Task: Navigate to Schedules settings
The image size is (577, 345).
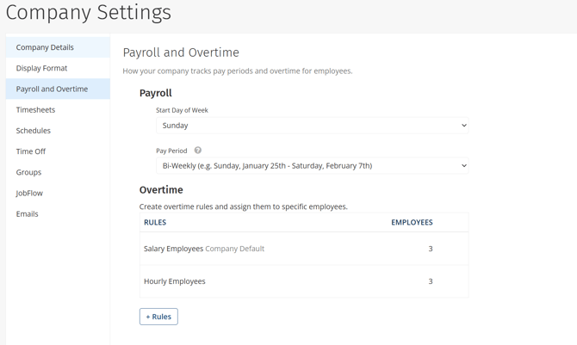Action: pyautogui.click(x=34, y=131)
